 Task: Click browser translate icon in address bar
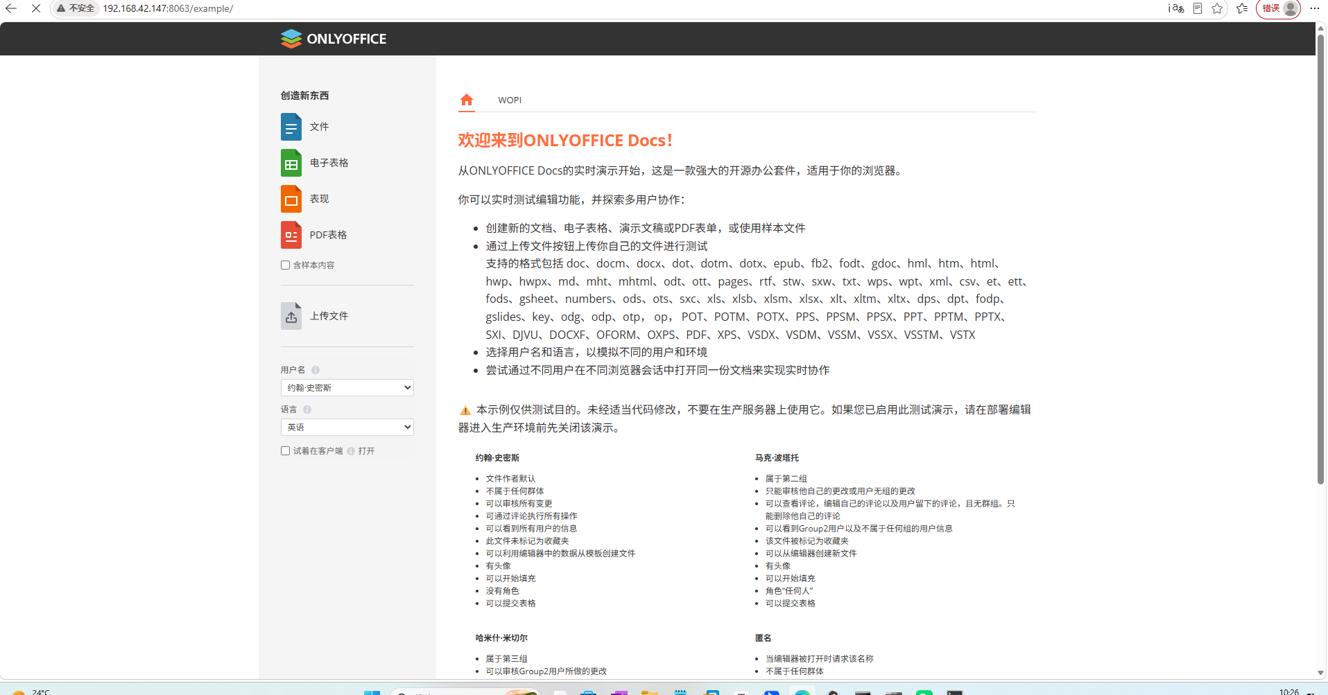(x=1176, y=8)
